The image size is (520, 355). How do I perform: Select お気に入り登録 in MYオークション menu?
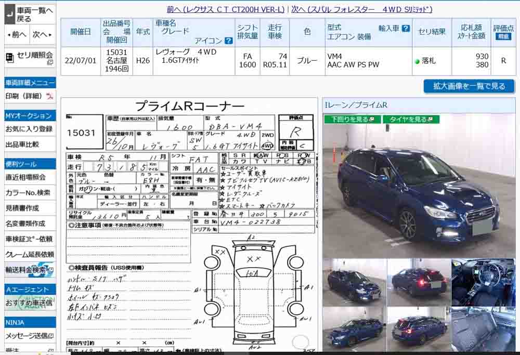29,129
